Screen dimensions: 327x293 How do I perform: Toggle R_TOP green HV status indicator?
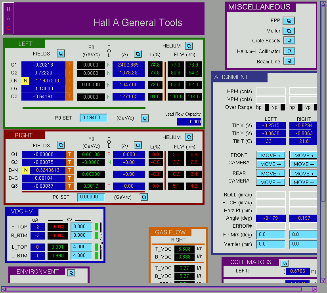click(96, 227)
